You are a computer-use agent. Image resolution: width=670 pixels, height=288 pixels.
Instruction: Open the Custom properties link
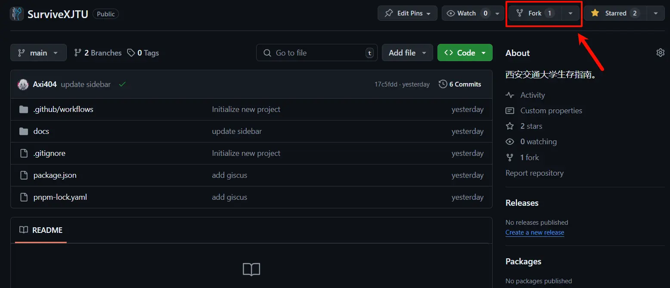[x=551, y=111]
